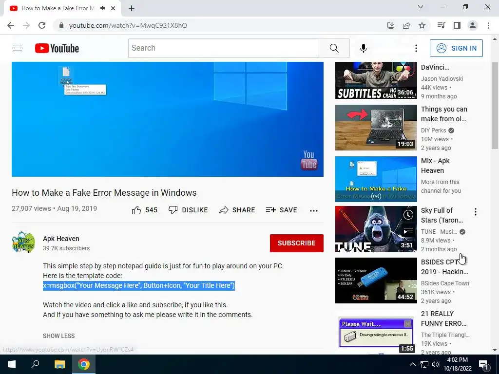499x374 pixels.
Task: Click the selected template code line
Action: (139, 285)
